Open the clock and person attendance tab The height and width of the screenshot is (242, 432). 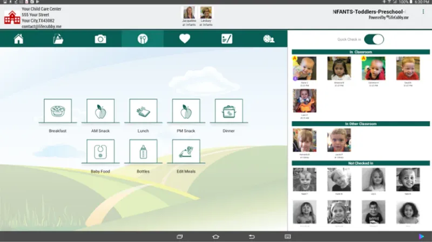[x=268, y=39]
